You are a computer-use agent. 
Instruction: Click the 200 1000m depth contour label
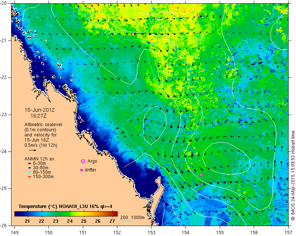(132, 217)
